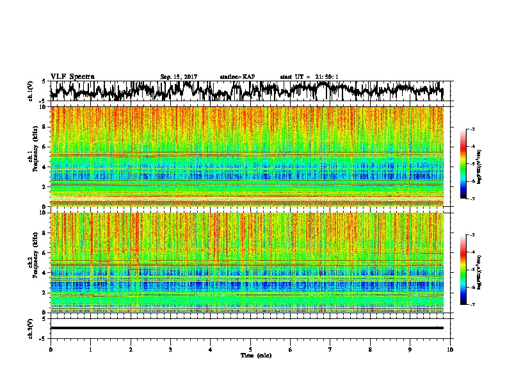The image size is (507, 392).
Task: Click time axis tick label "4"
Action: [211, 350]
